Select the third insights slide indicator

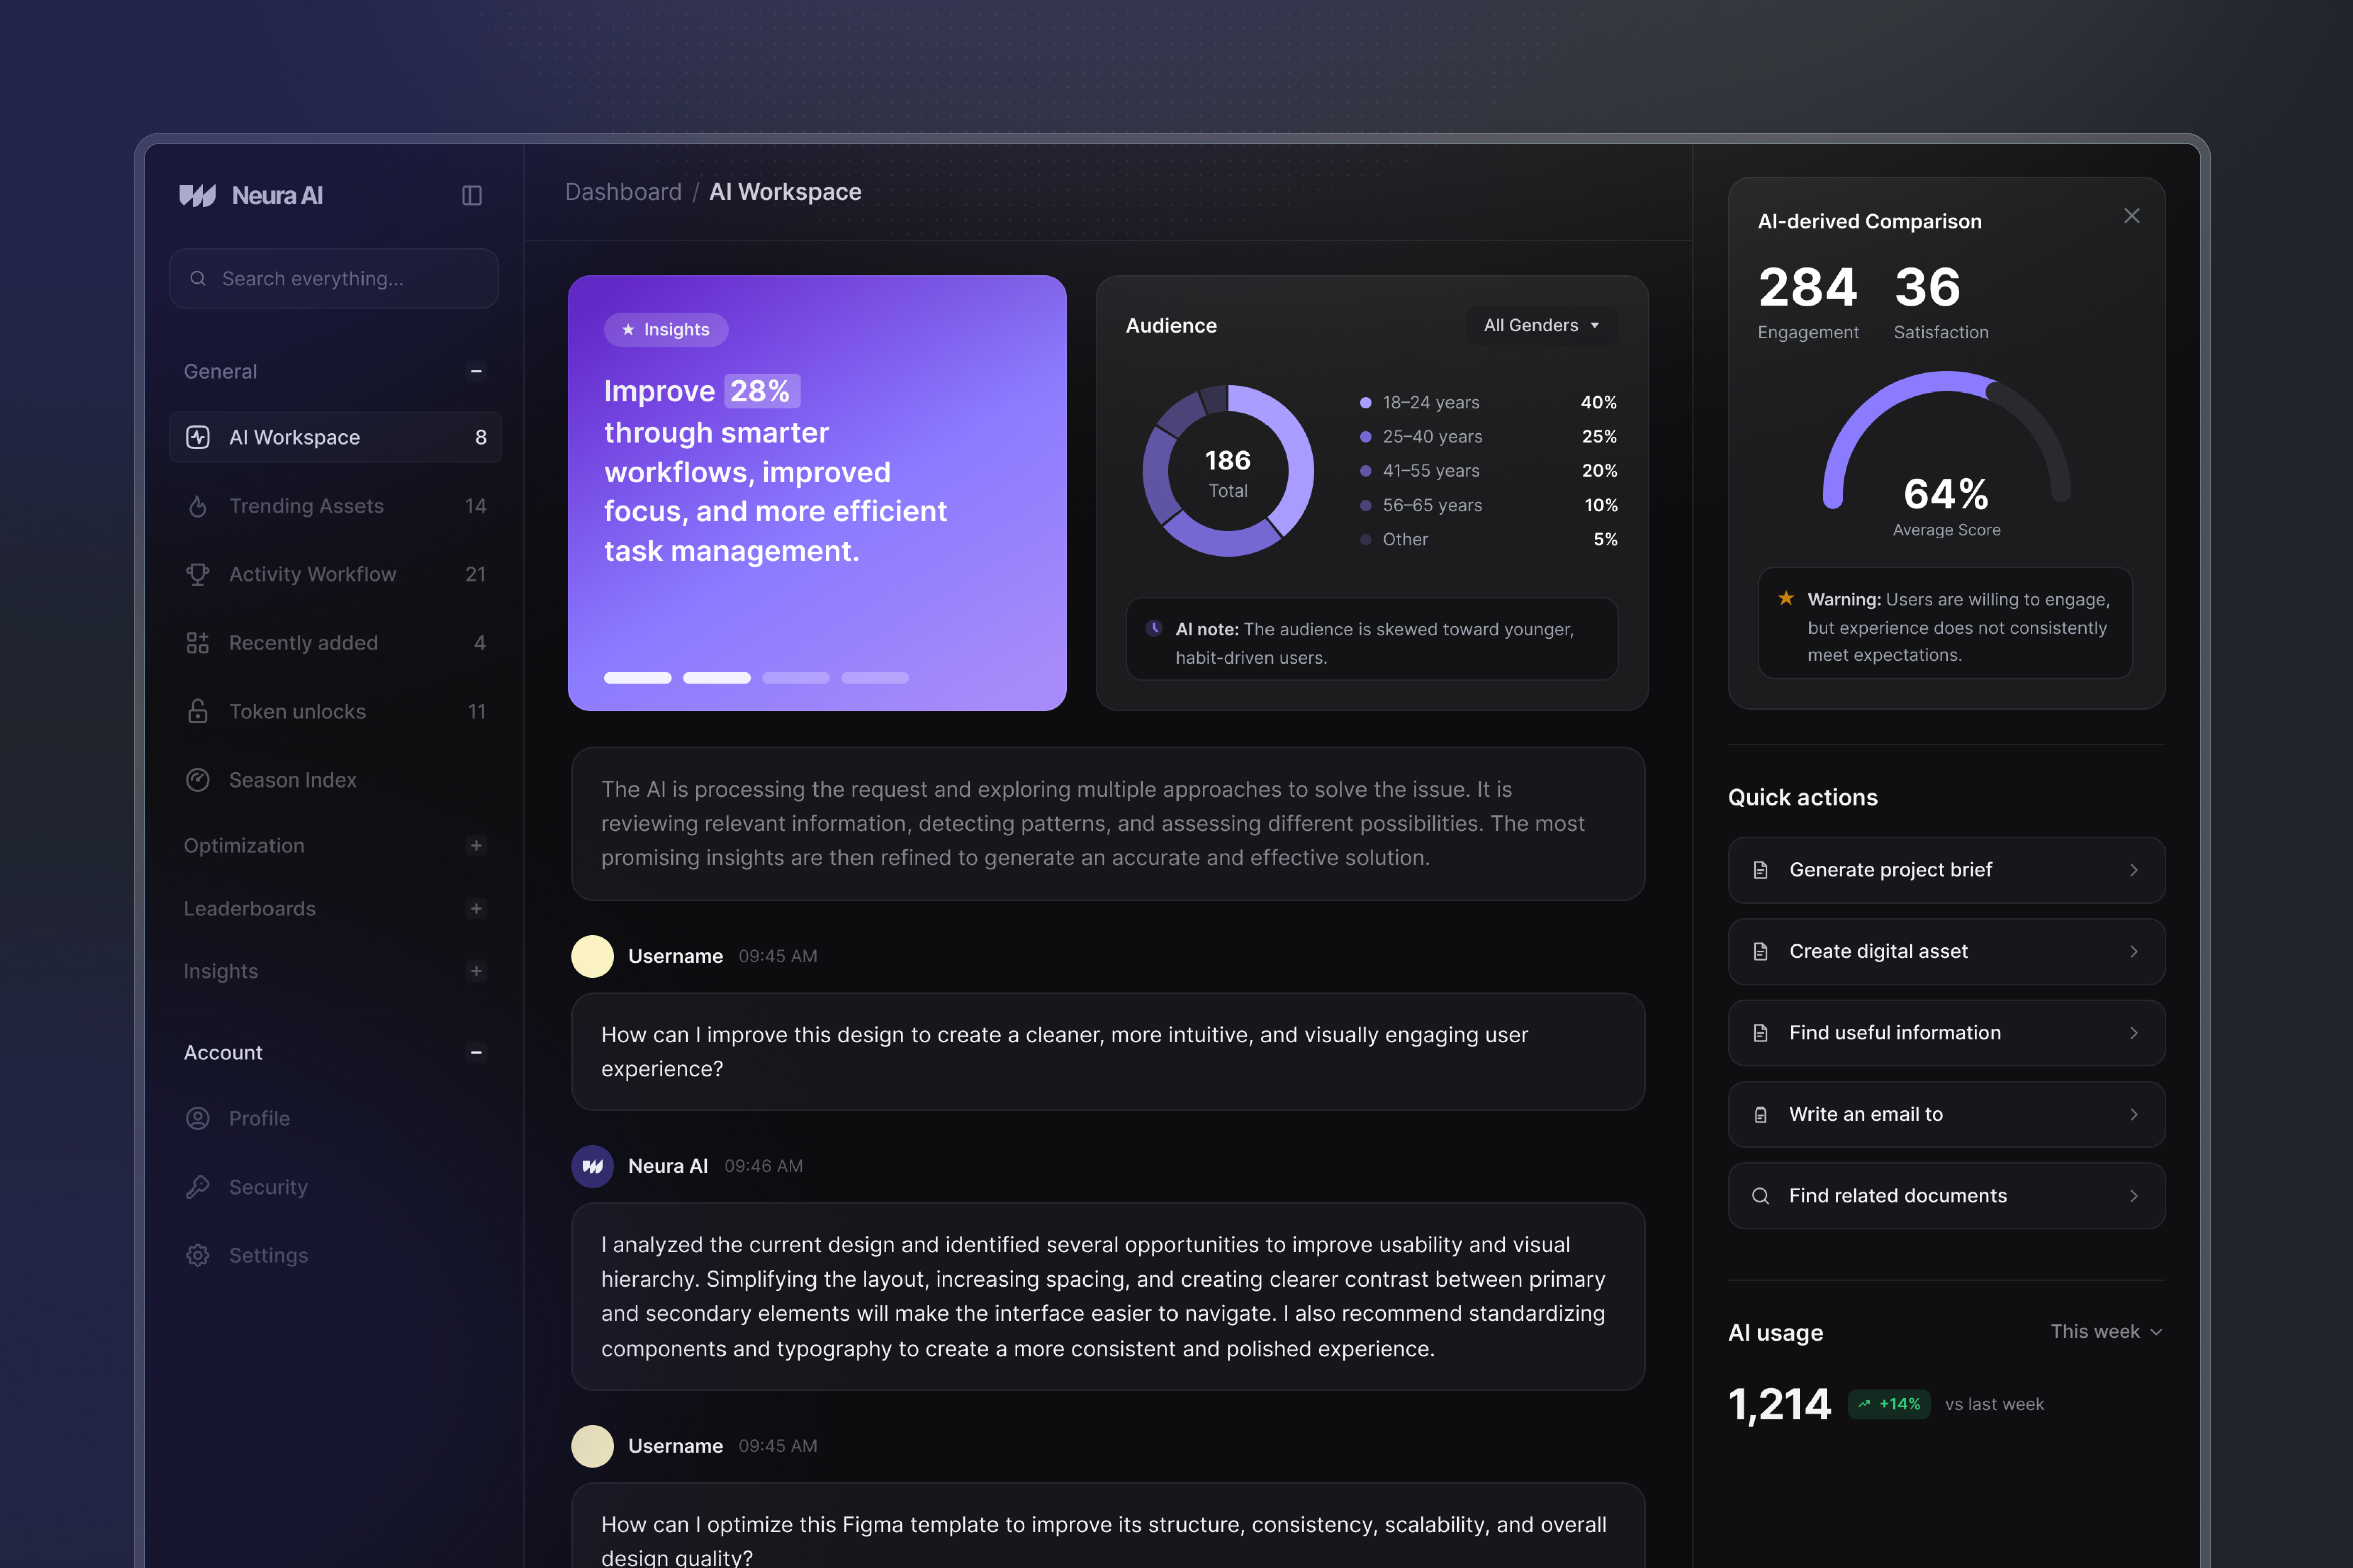click(x=795, y=678)
